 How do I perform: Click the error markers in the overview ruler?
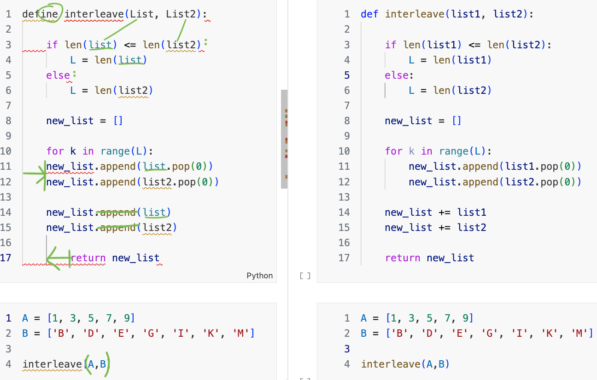[287, 140]
